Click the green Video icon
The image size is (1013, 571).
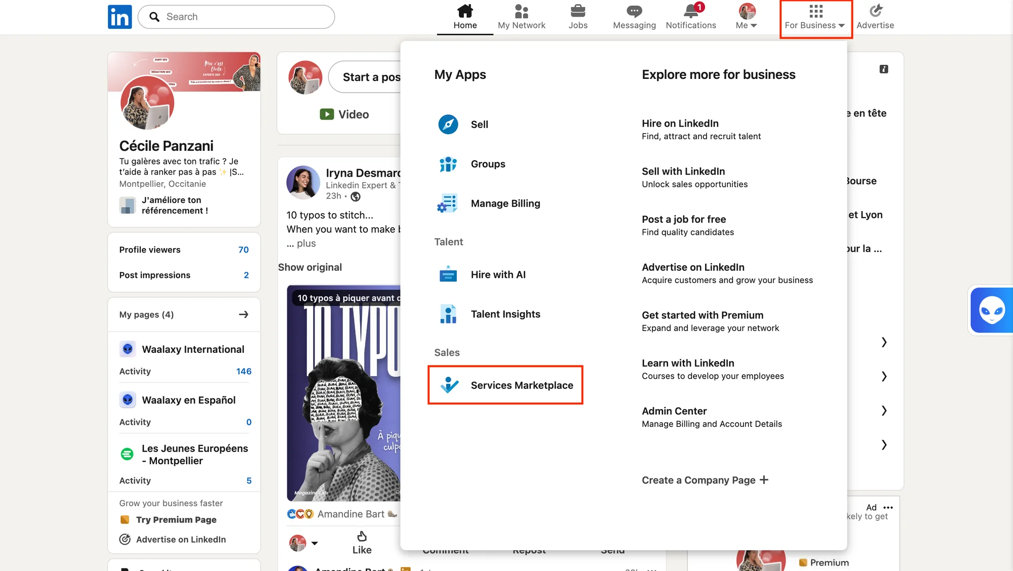327,114
